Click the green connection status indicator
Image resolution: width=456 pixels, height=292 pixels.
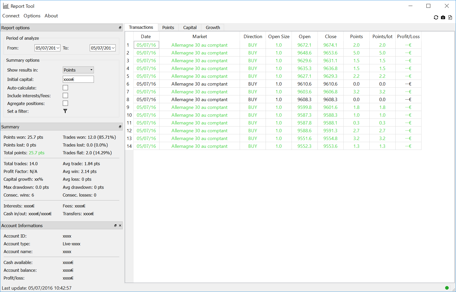pos(447,288)
